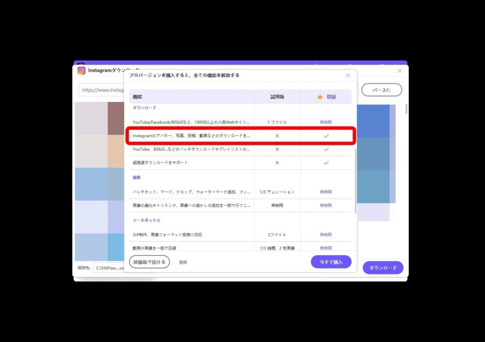Screen dimensions: 485x342
Task: Click the 画像の美化やトリミング feature row text
Action: coord(191,205)
